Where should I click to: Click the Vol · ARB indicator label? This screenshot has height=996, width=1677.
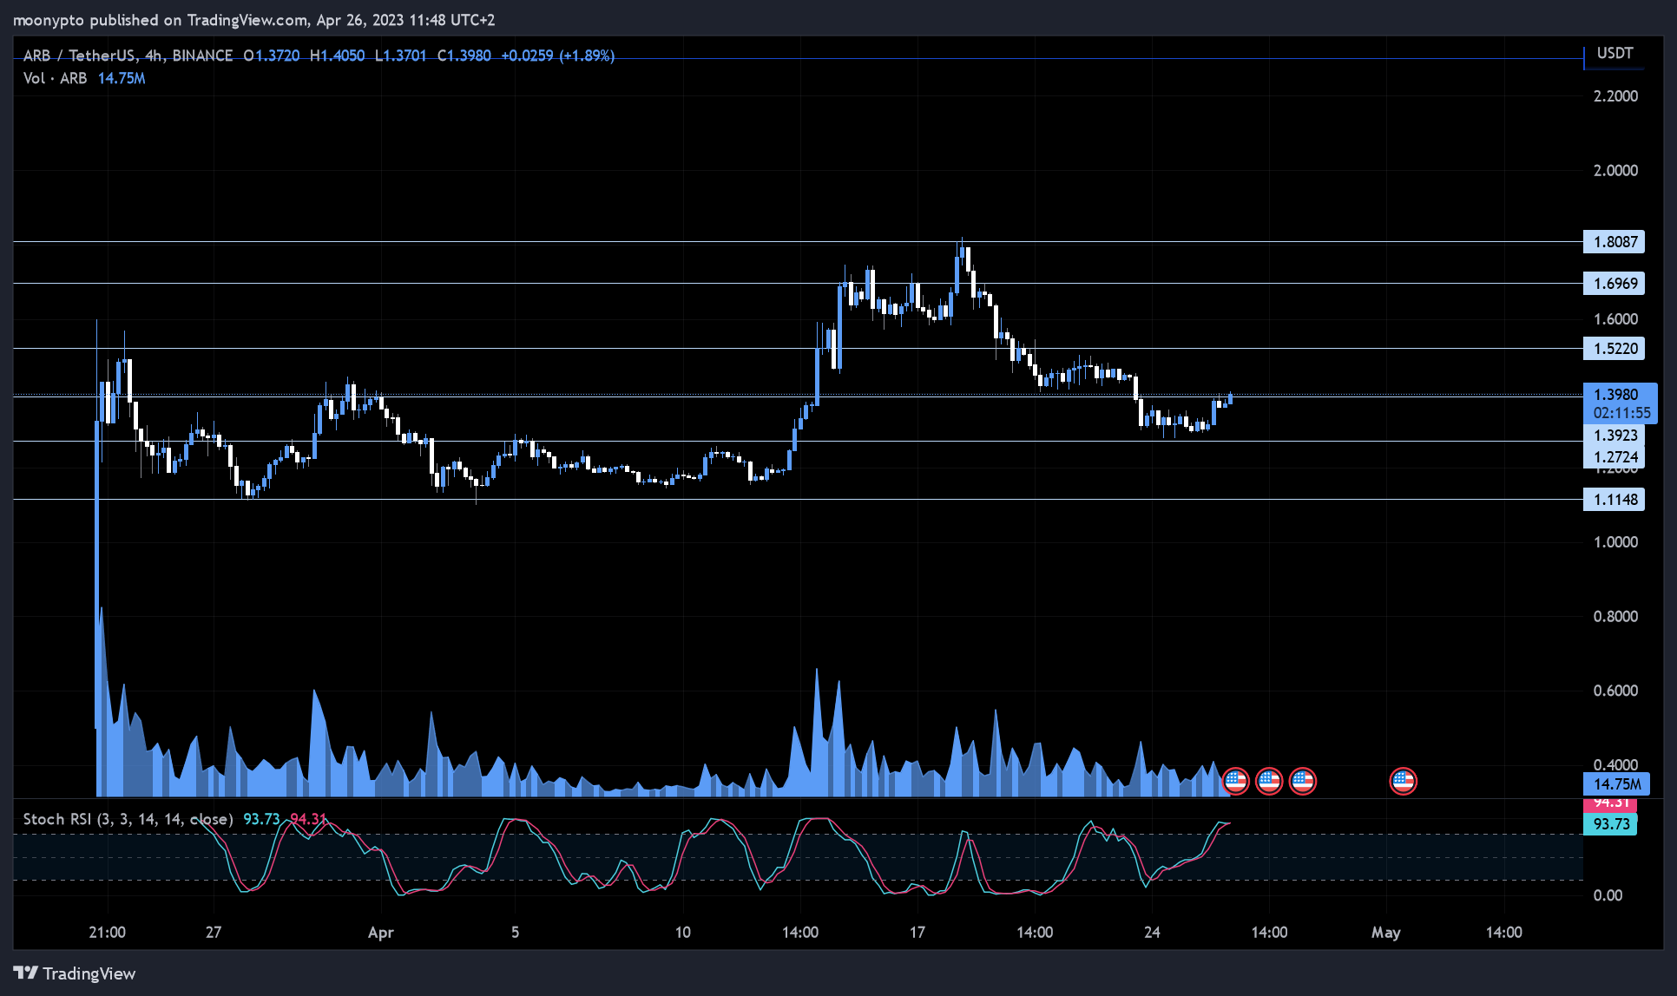(55, 78)
